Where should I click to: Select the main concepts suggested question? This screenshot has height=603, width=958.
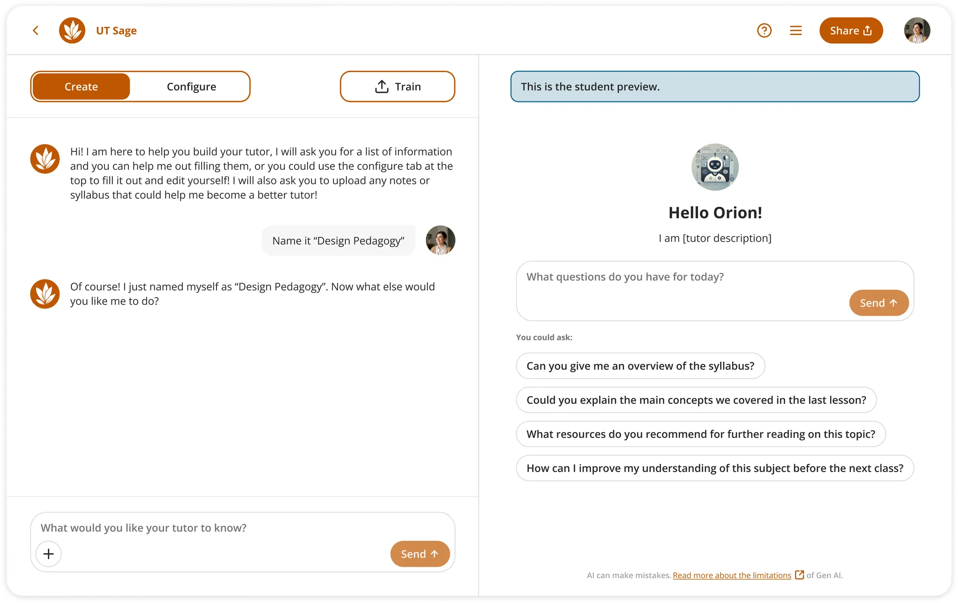coord(696,400)
